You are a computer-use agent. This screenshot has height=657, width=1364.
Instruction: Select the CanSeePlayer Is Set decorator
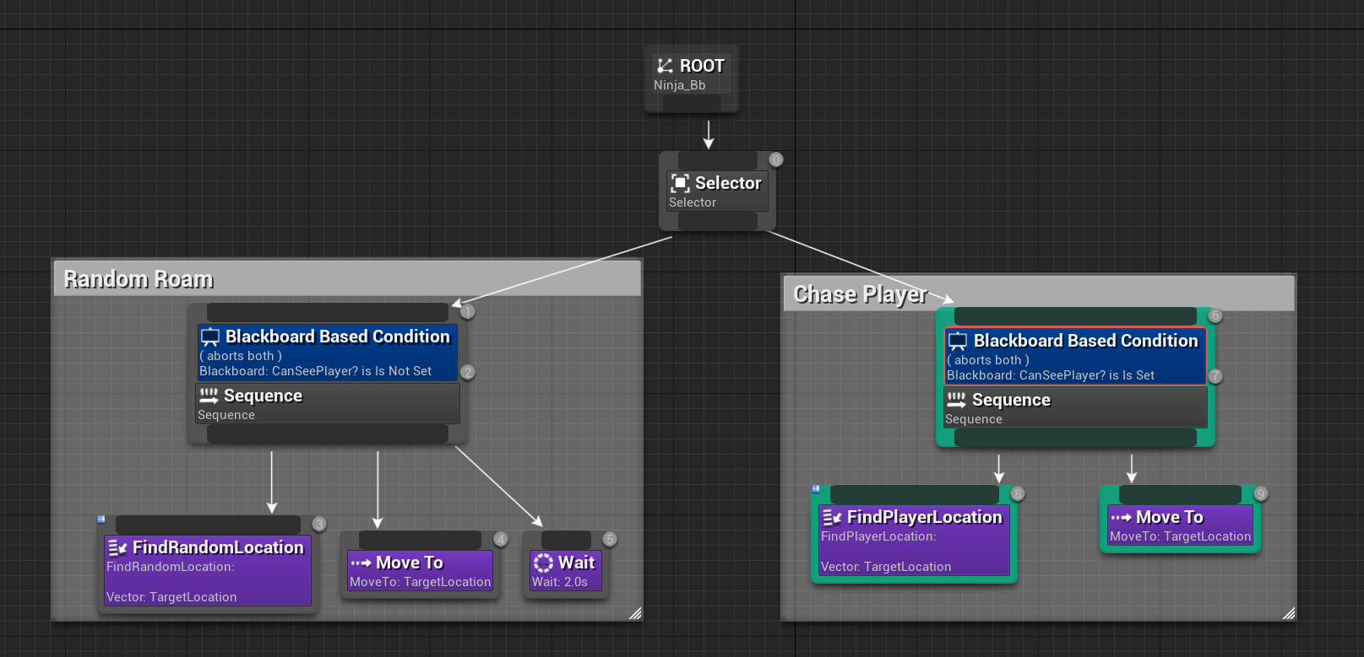coord(1075,357)
